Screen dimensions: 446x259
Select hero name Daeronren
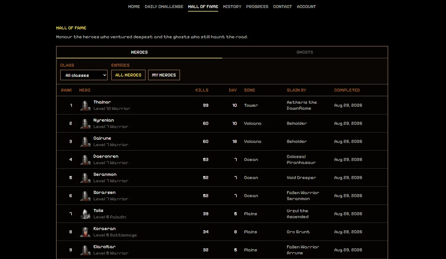coord(106,156)
